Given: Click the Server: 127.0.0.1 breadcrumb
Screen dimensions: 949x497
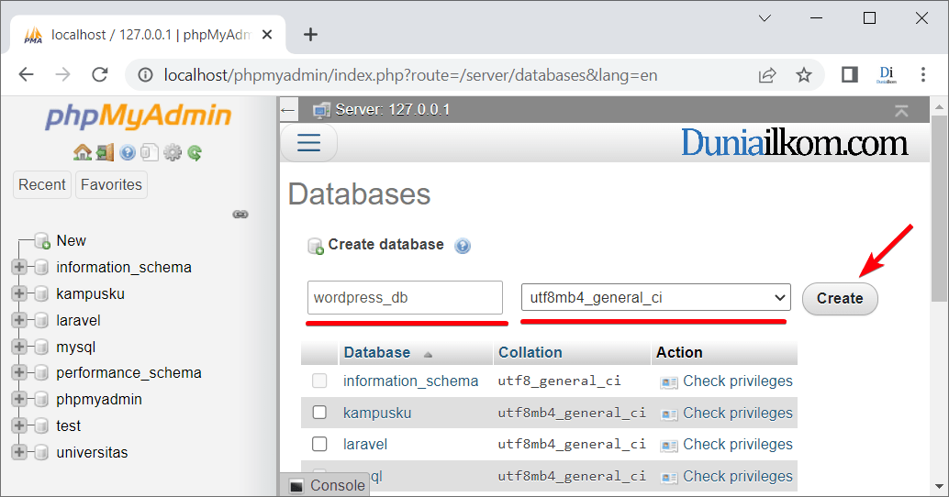Looking at the screenshot, I should (x=392, y=110).
